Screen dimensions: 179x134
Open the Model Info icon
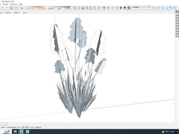pos(16,8)
